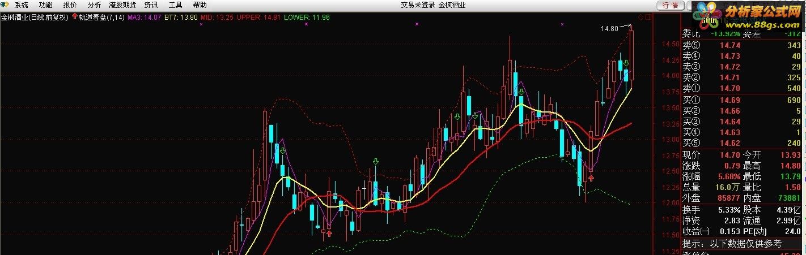Click the 收益(一) 0.153 value

point(730,231)
